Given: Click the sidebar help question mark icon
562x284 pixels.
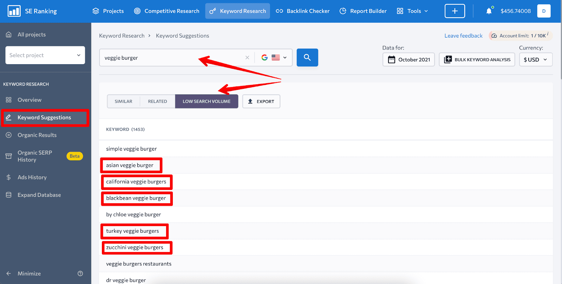Looking at the screenshot, I should (x=80, y=273).
